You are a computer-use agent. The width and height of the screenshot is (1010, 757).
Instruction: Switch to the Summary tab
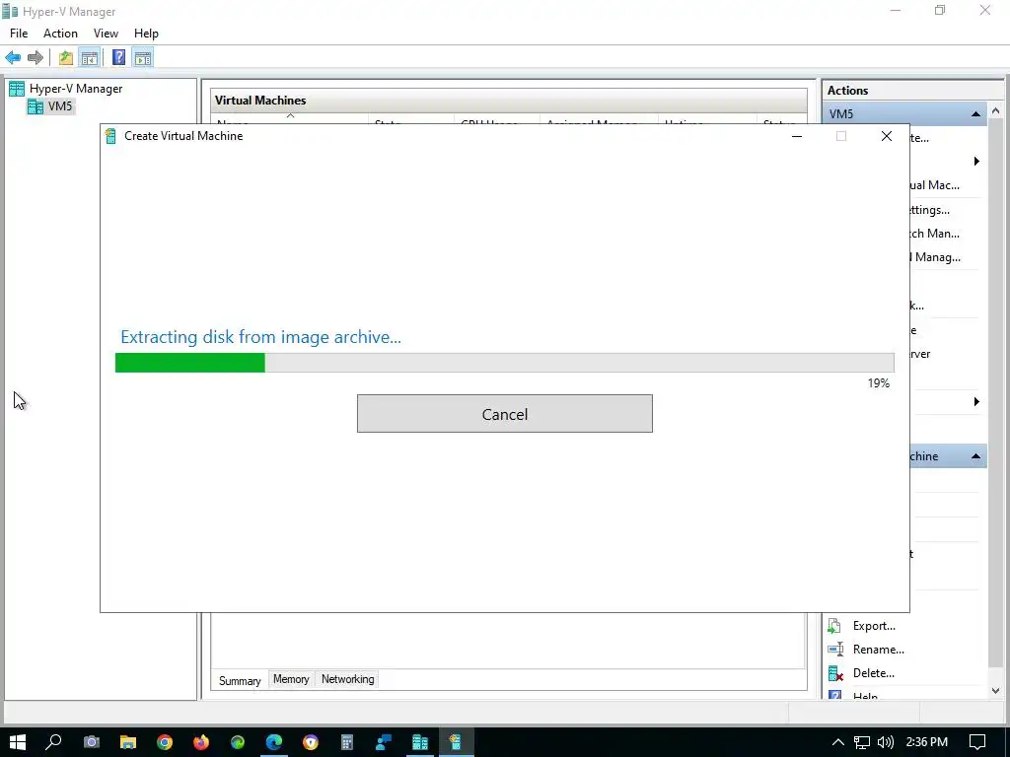click(240, 680)
